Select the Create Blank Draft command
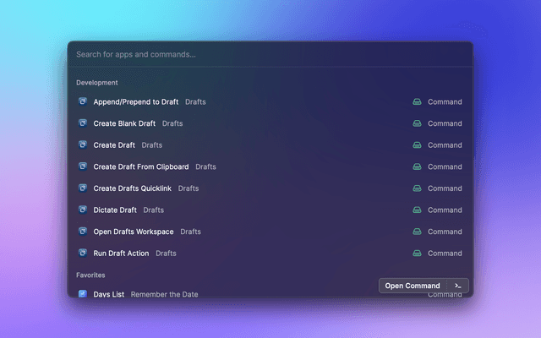Screen dimensions: 541x338 [124, 123]
